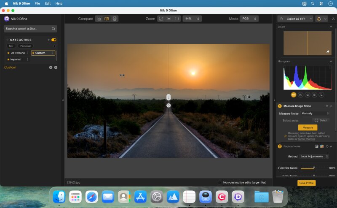
Task: Reset Reduce Noise section
Action: coord(327,146)
